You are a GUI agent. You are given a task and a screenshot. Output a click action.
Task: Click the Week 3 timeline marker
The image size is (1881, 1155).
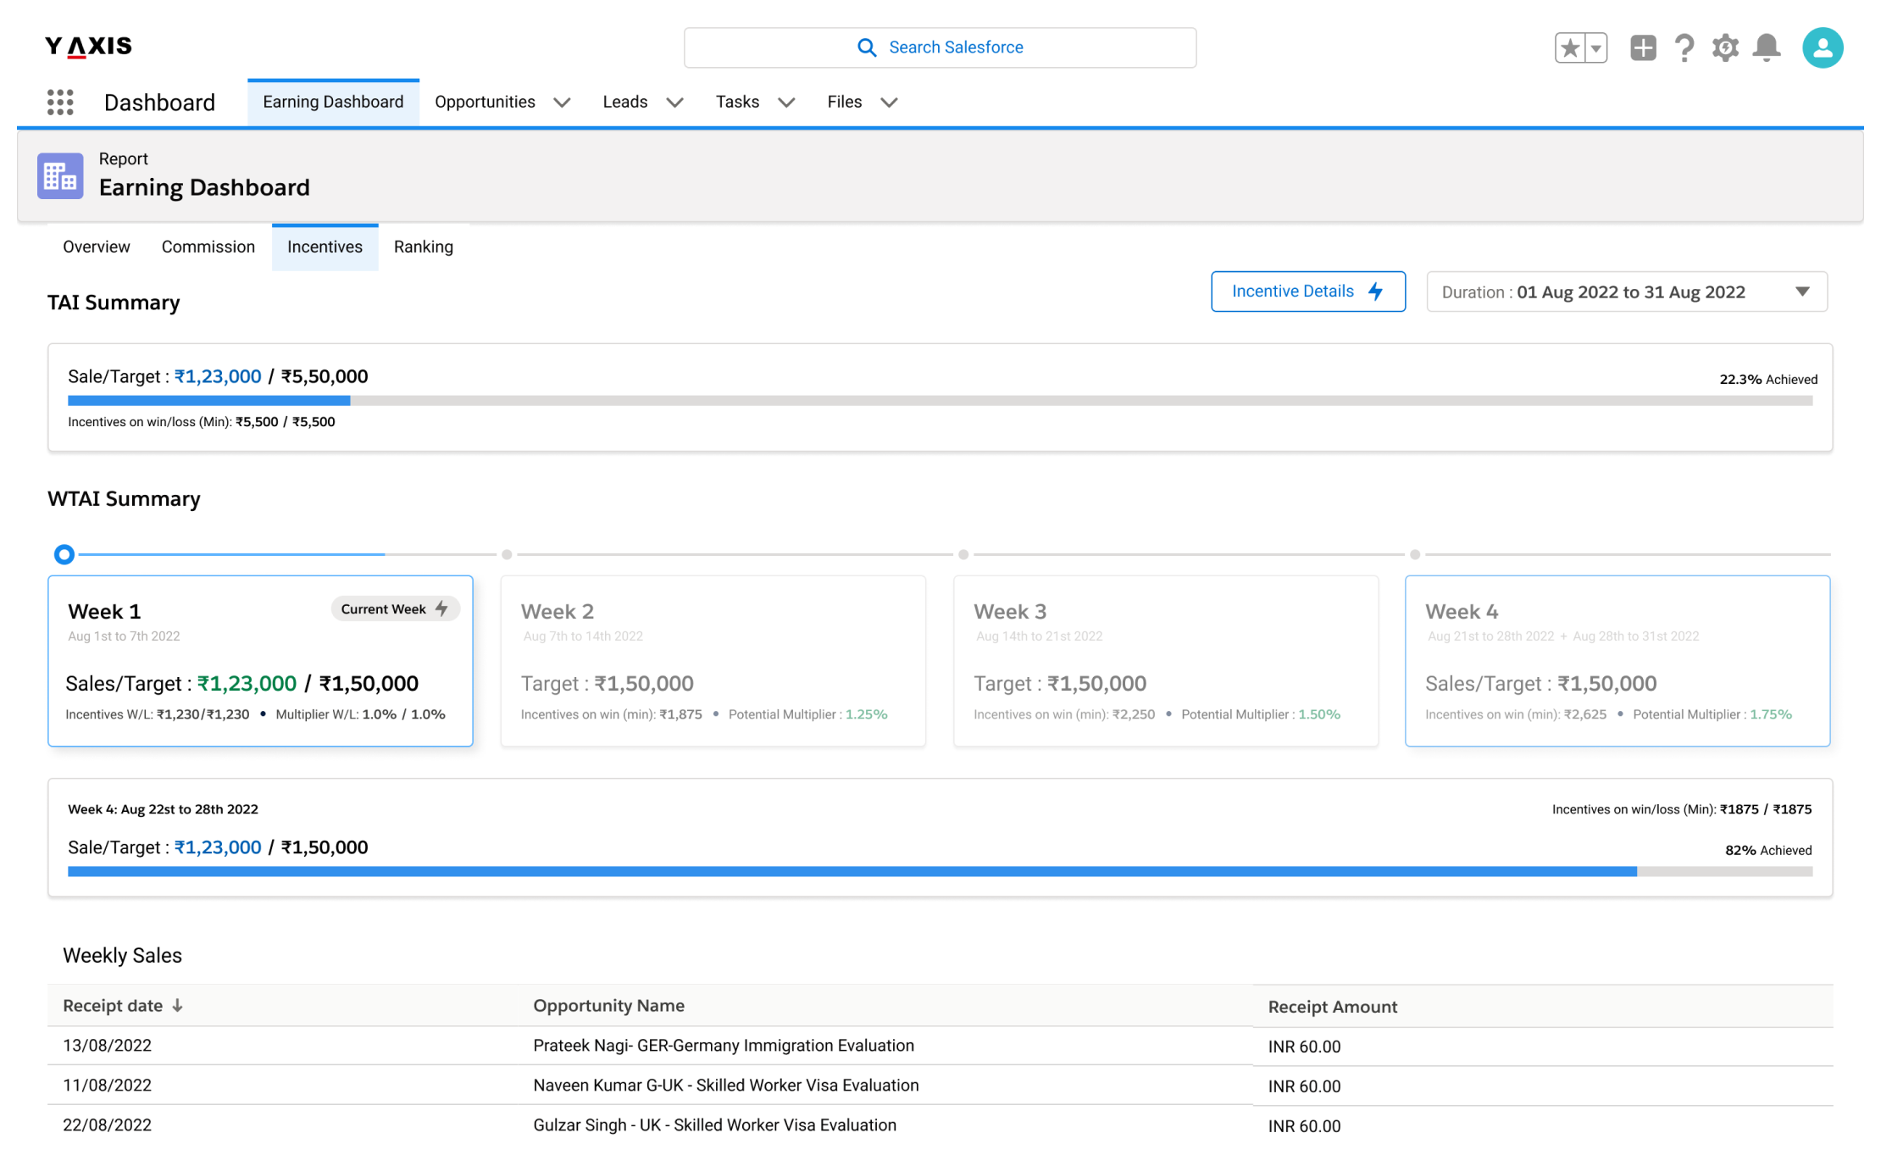pyautogui.click(x=963, y=554)
